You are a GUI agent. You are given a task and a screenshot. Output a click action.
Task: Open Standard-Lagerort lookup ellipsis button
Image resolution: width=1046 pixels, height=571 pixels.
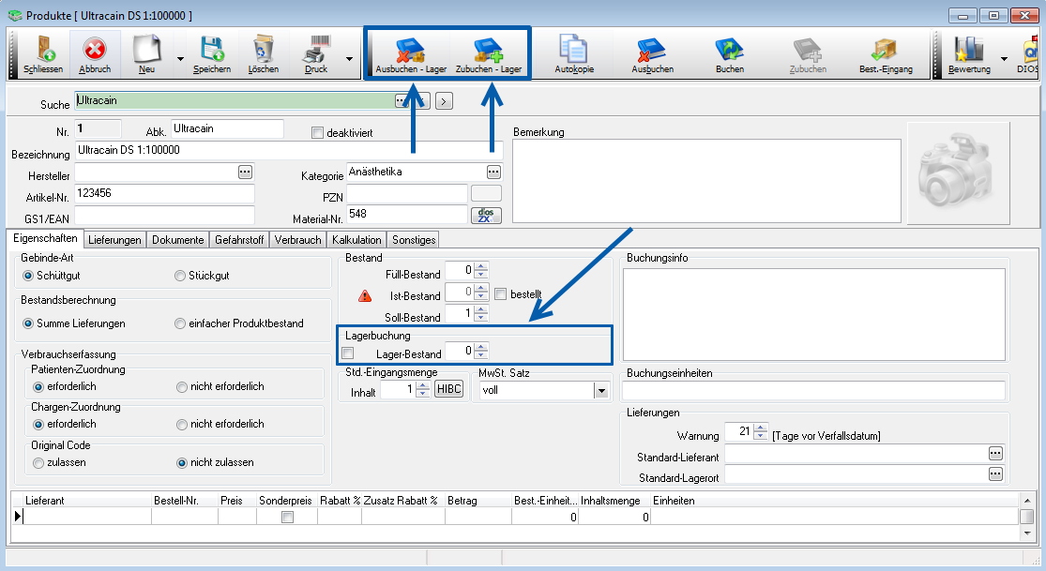[x=995, y=474]
